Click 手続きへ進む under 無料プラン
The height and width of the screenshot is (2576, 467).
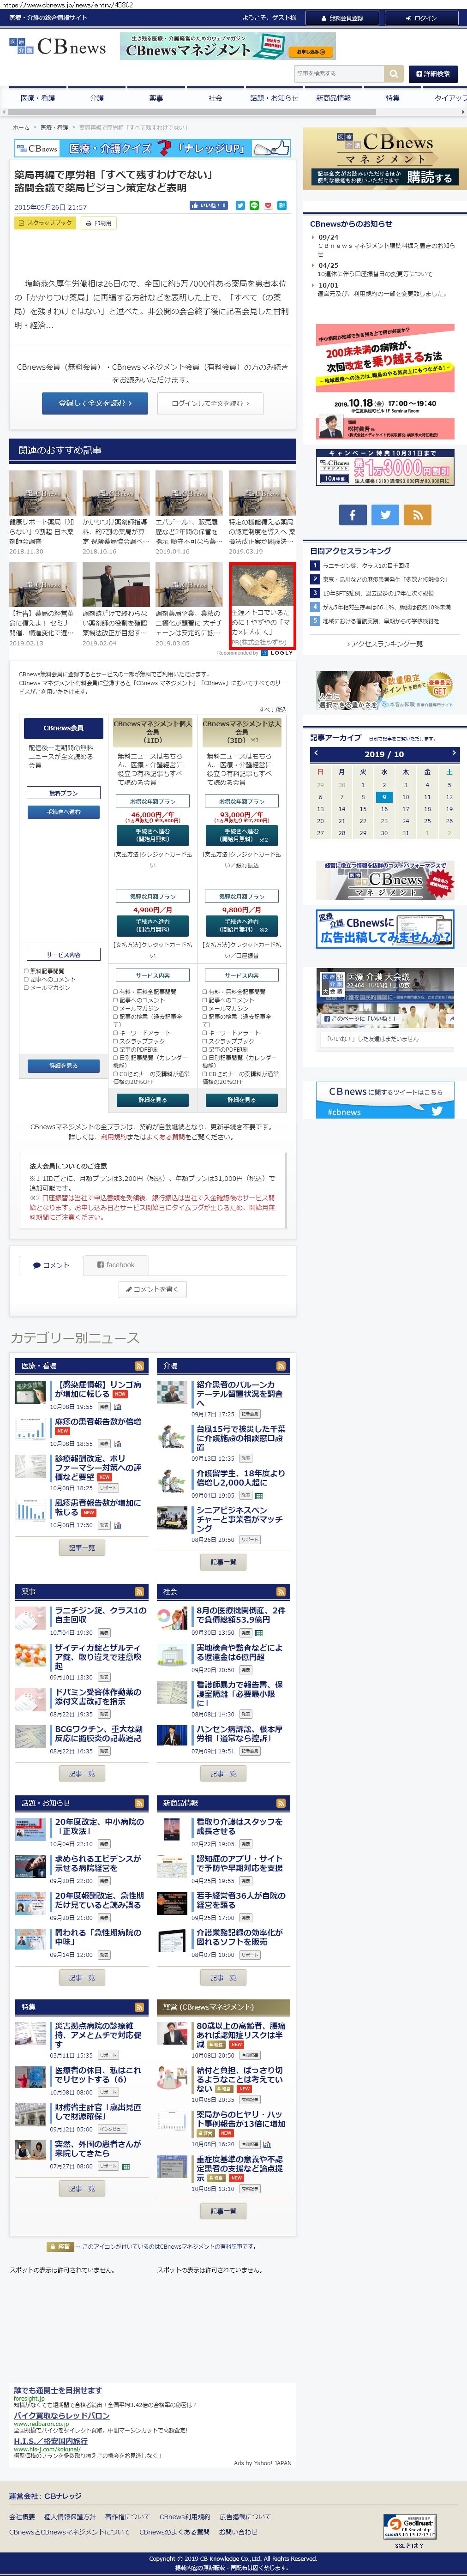point(63,812)
